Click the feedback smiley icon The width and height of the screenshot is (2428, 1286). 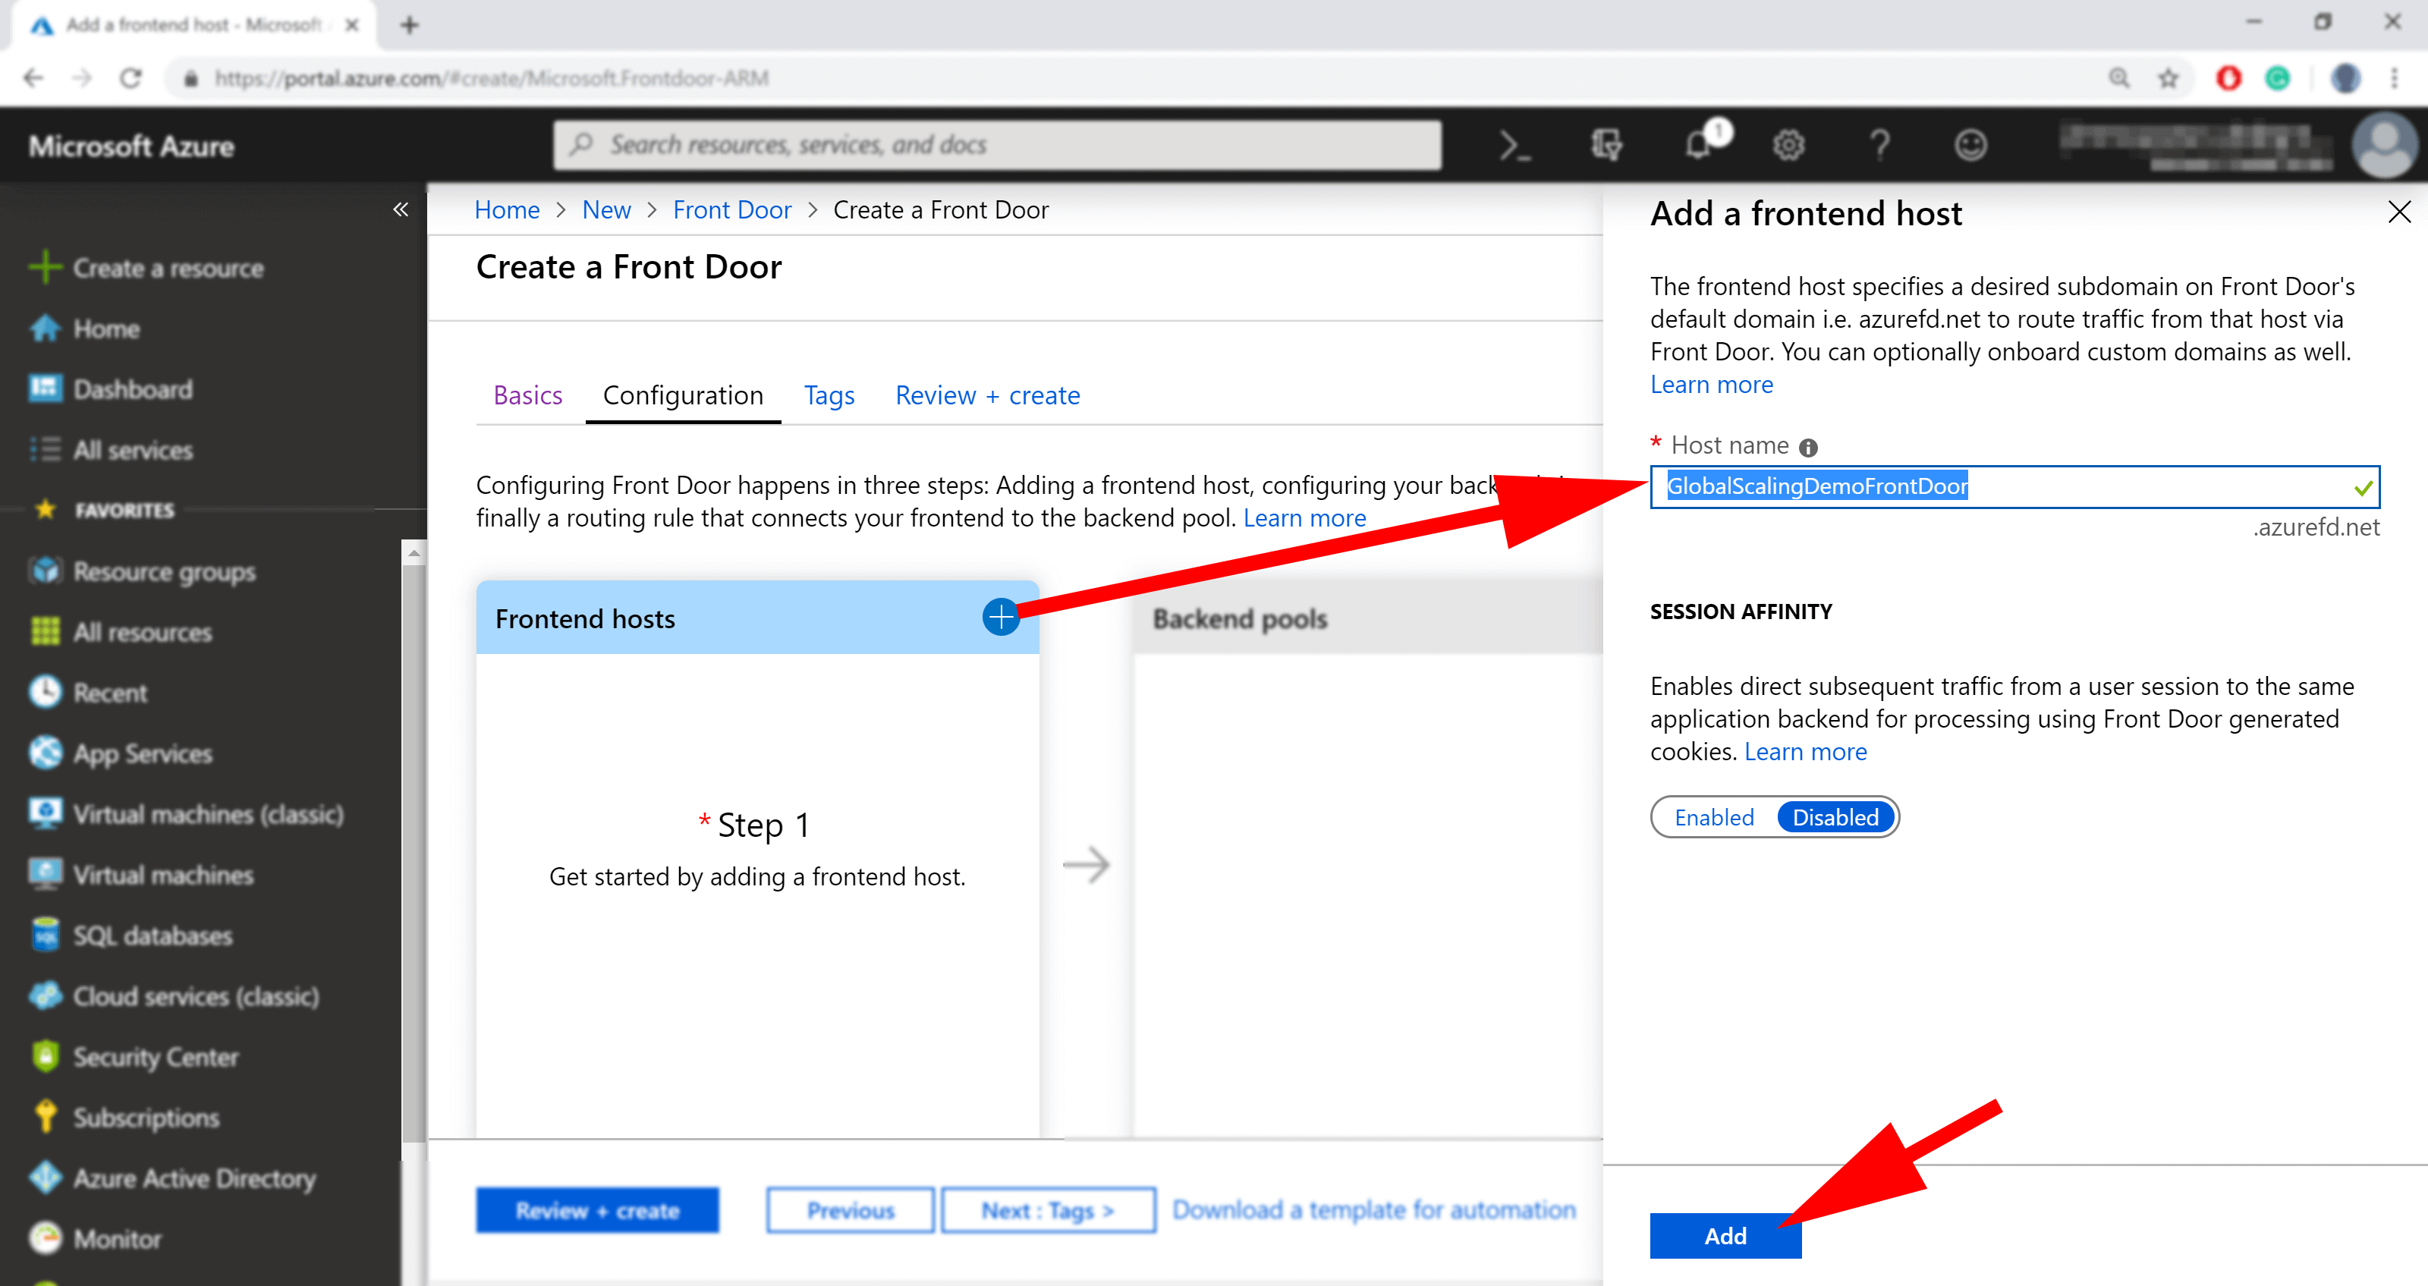click(1970, 145)
